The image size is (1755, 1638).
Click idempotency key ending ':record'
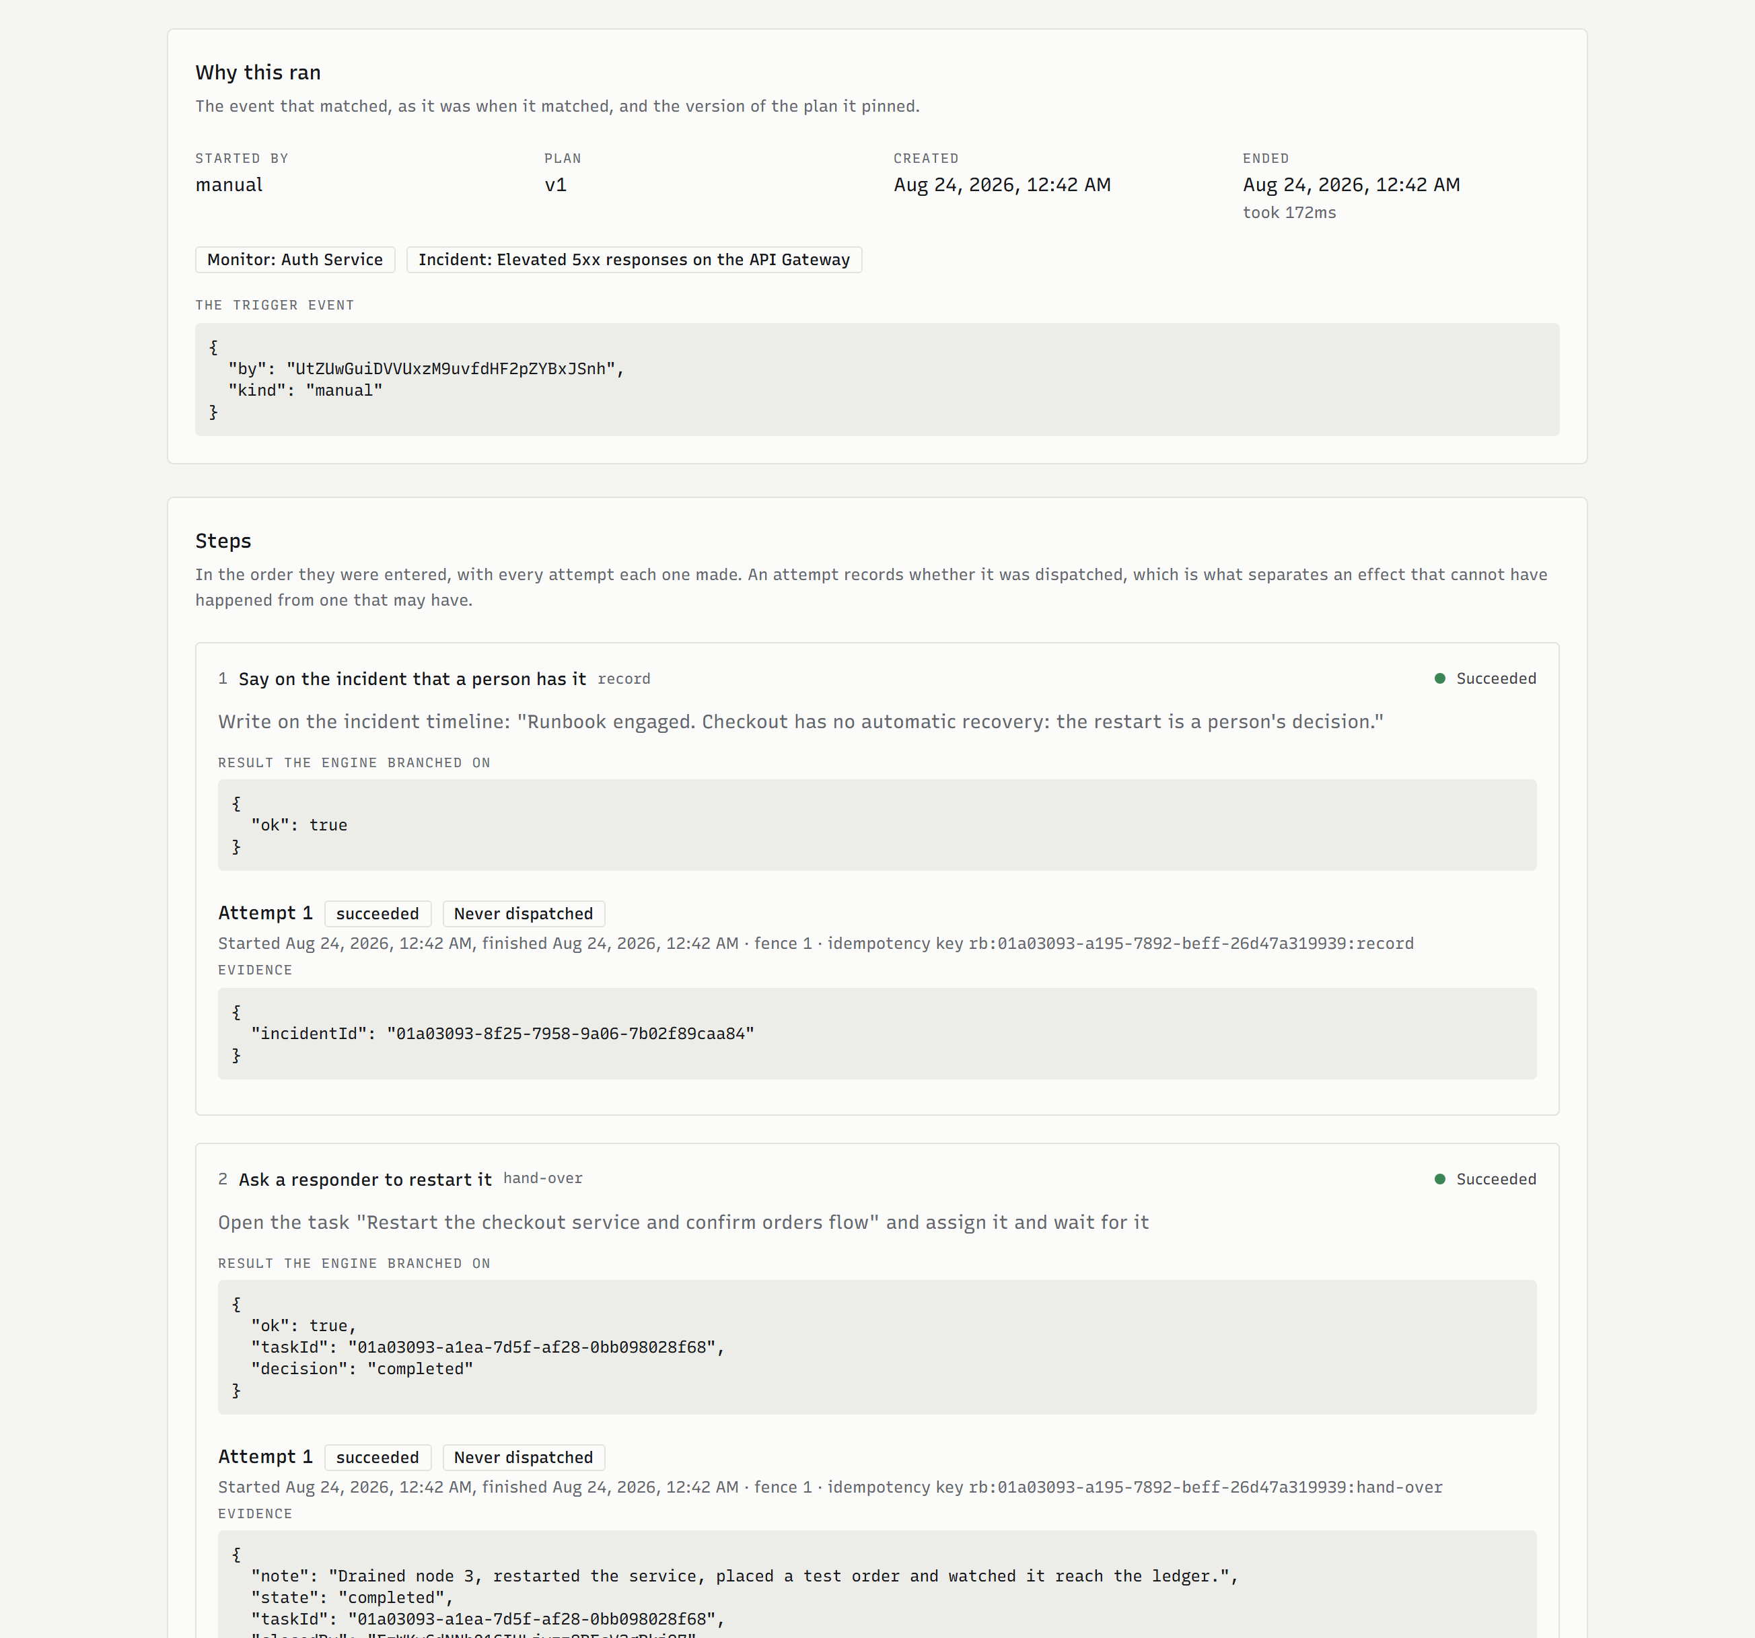pyautogui.click(x=1191, y=944)
